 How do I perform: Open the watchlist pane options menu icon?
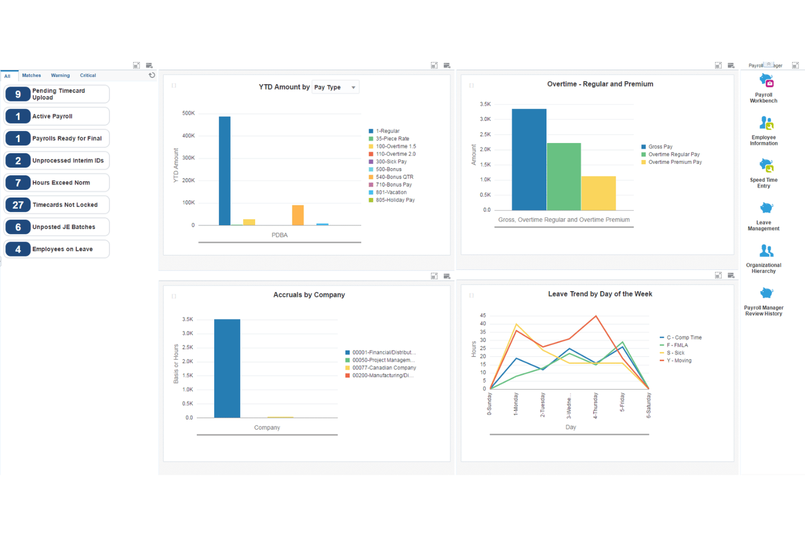click(x=150, y=65)
